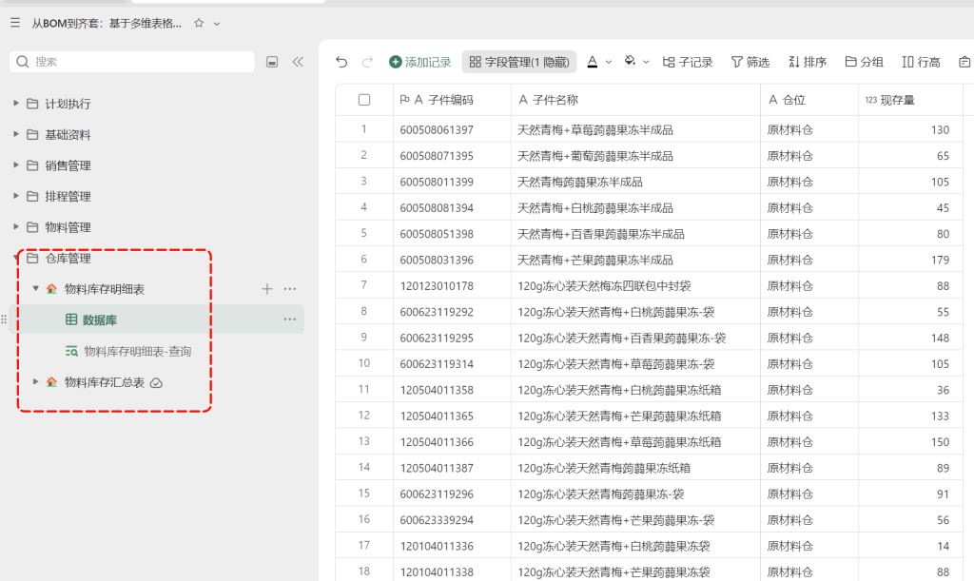974x581 pixels.
Task: Open the 数据库 sheet
Action: point(99,320)
